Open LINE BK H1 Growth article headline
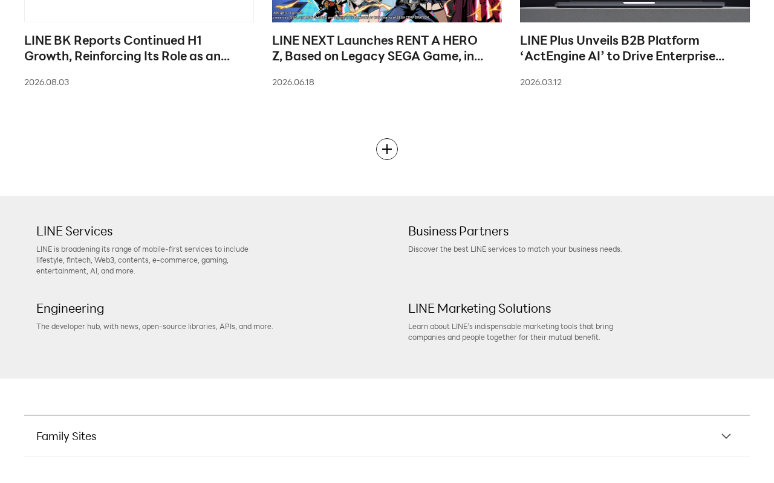The height and width of the screenshot is (483, 774). (x=127, y=48)
